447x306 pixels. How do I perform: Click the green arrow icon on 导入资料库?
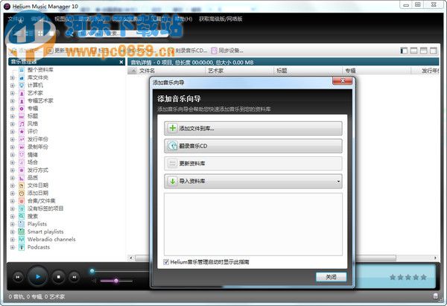(173, 181)
